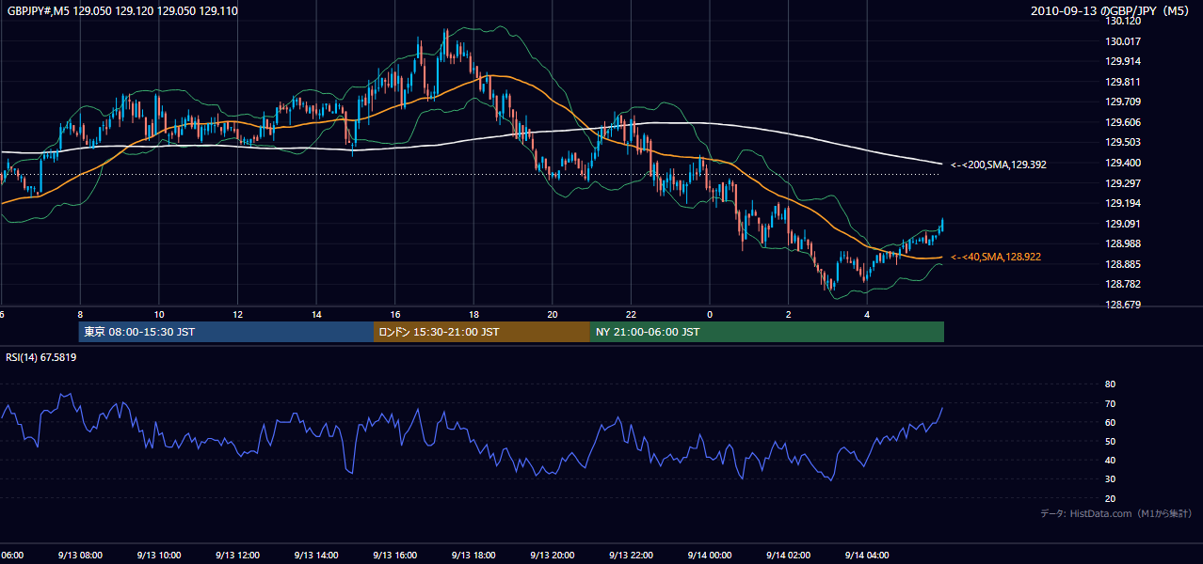
Task: Click the 9/13 12:00 bottom time label
Action: coord(237,556)
